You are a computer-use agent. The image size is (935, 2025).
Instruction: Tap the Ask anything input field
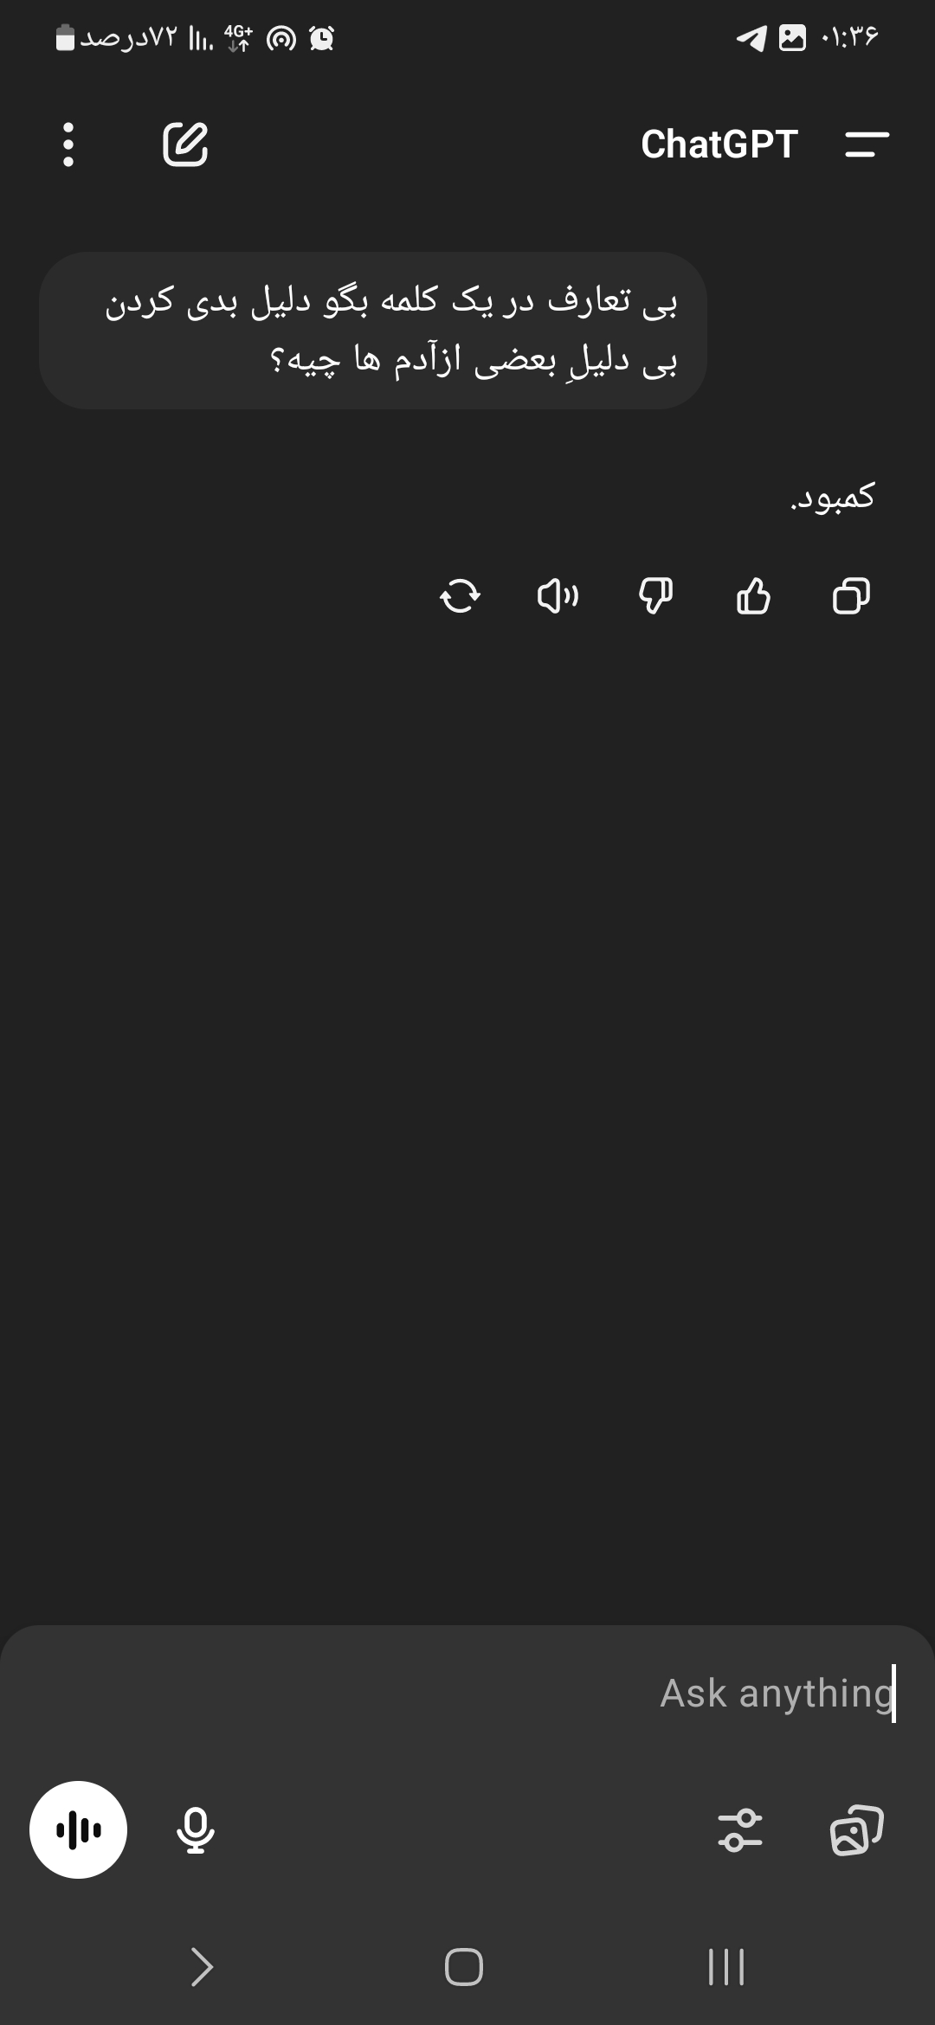tap(467, 1694)
